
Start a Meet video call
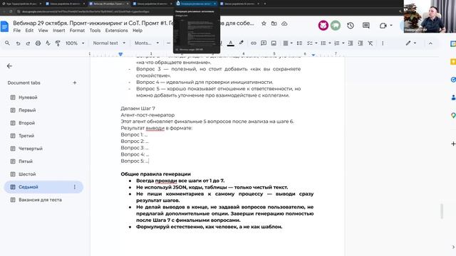(383, 26)
